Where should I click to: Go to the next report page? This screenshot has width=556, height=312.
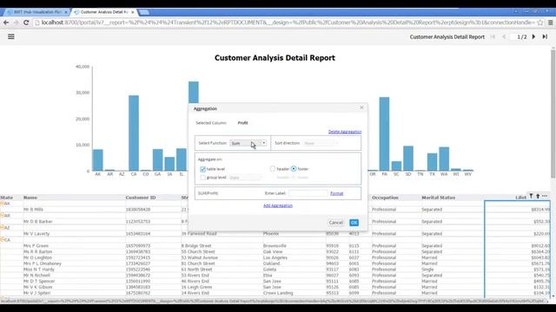(533, 36)
